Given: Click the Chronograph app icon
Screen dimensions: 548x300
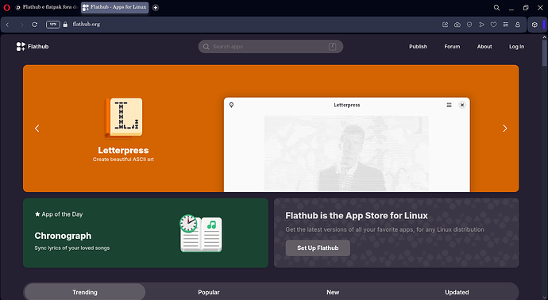Looking at the screenshot, I should [201, 233].
